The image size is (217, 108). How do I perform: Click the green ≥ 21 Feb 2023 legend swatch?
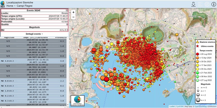(198, 73)
